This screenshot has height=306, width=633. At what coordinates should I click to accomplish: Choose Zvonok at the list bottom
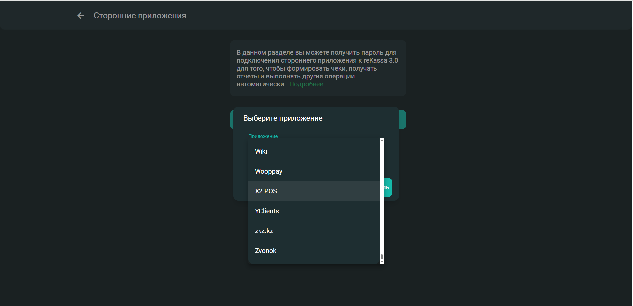click(x=265, y=251)
